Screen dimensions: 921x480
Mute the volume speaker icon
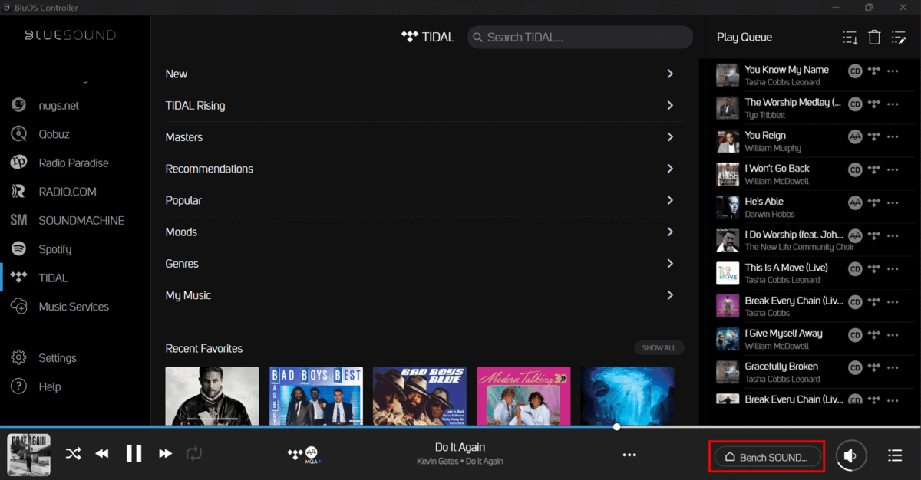click(850, 454)
